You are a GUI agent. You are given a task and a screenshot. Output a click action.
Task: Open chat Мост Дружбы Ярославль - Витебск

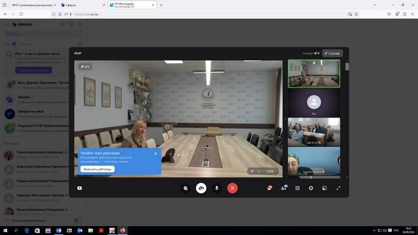coord(36,85)
